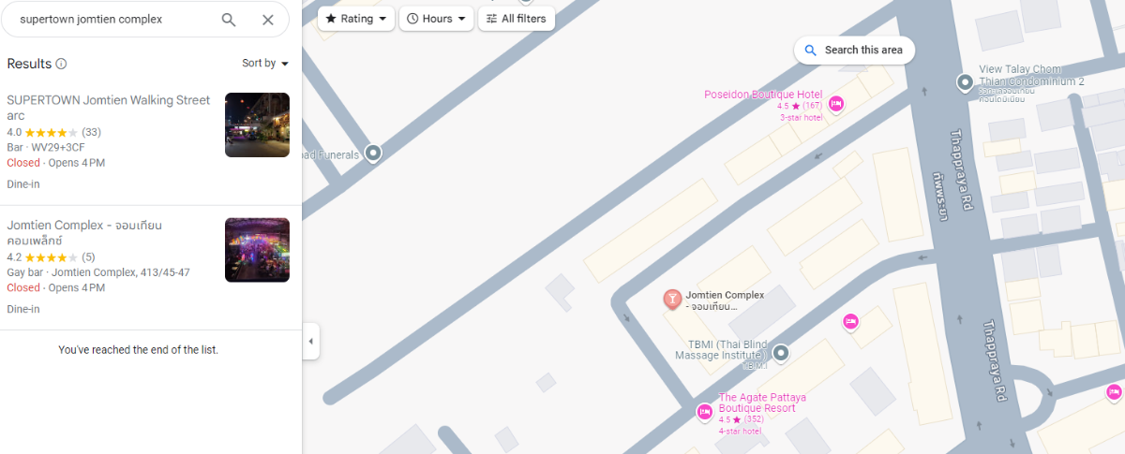This screenshot has height=454, width=1125.
Task: Open the Jomtien Complex gay bar result
Action: tap(151, 268)
